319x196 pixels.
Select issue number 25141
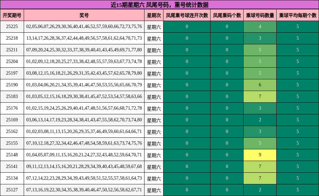[x=12, y=166]
